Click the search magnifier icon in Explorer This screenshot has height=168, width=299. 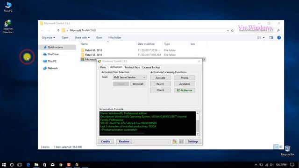(278, 30)
